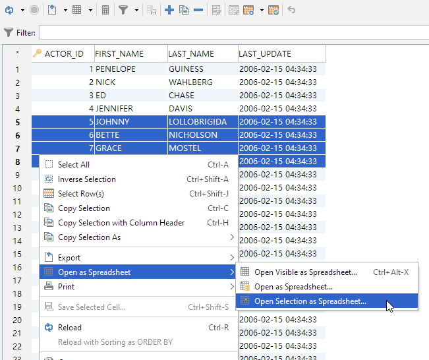This screenshot has height=360, width=429.
Task: Select Open Visible as Spreadsheet... option
Action: 305,272
